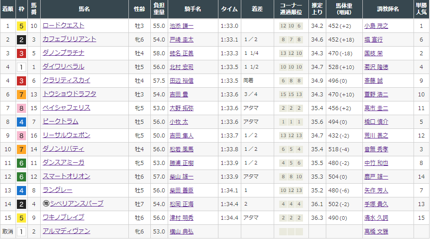Viewport: 430px width, 239px height.
Task: Open リーサルウェポン horse link
Action: [x=66, y=135]
